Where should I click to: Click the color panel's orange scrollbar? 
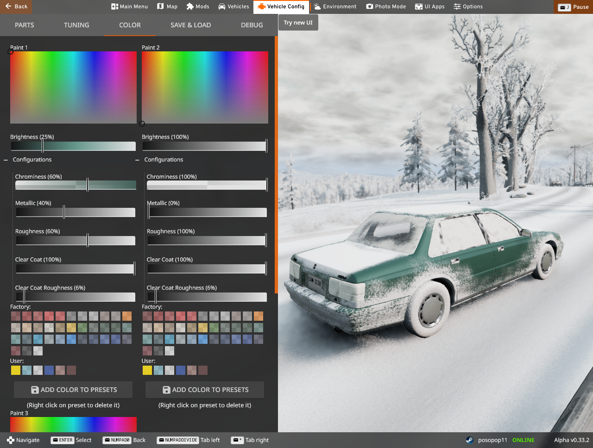[276, 164]
